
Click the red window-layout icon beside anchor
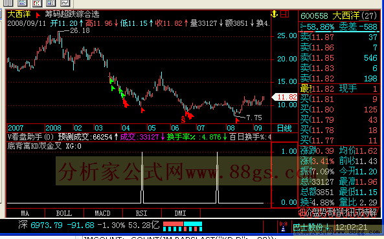284,14
